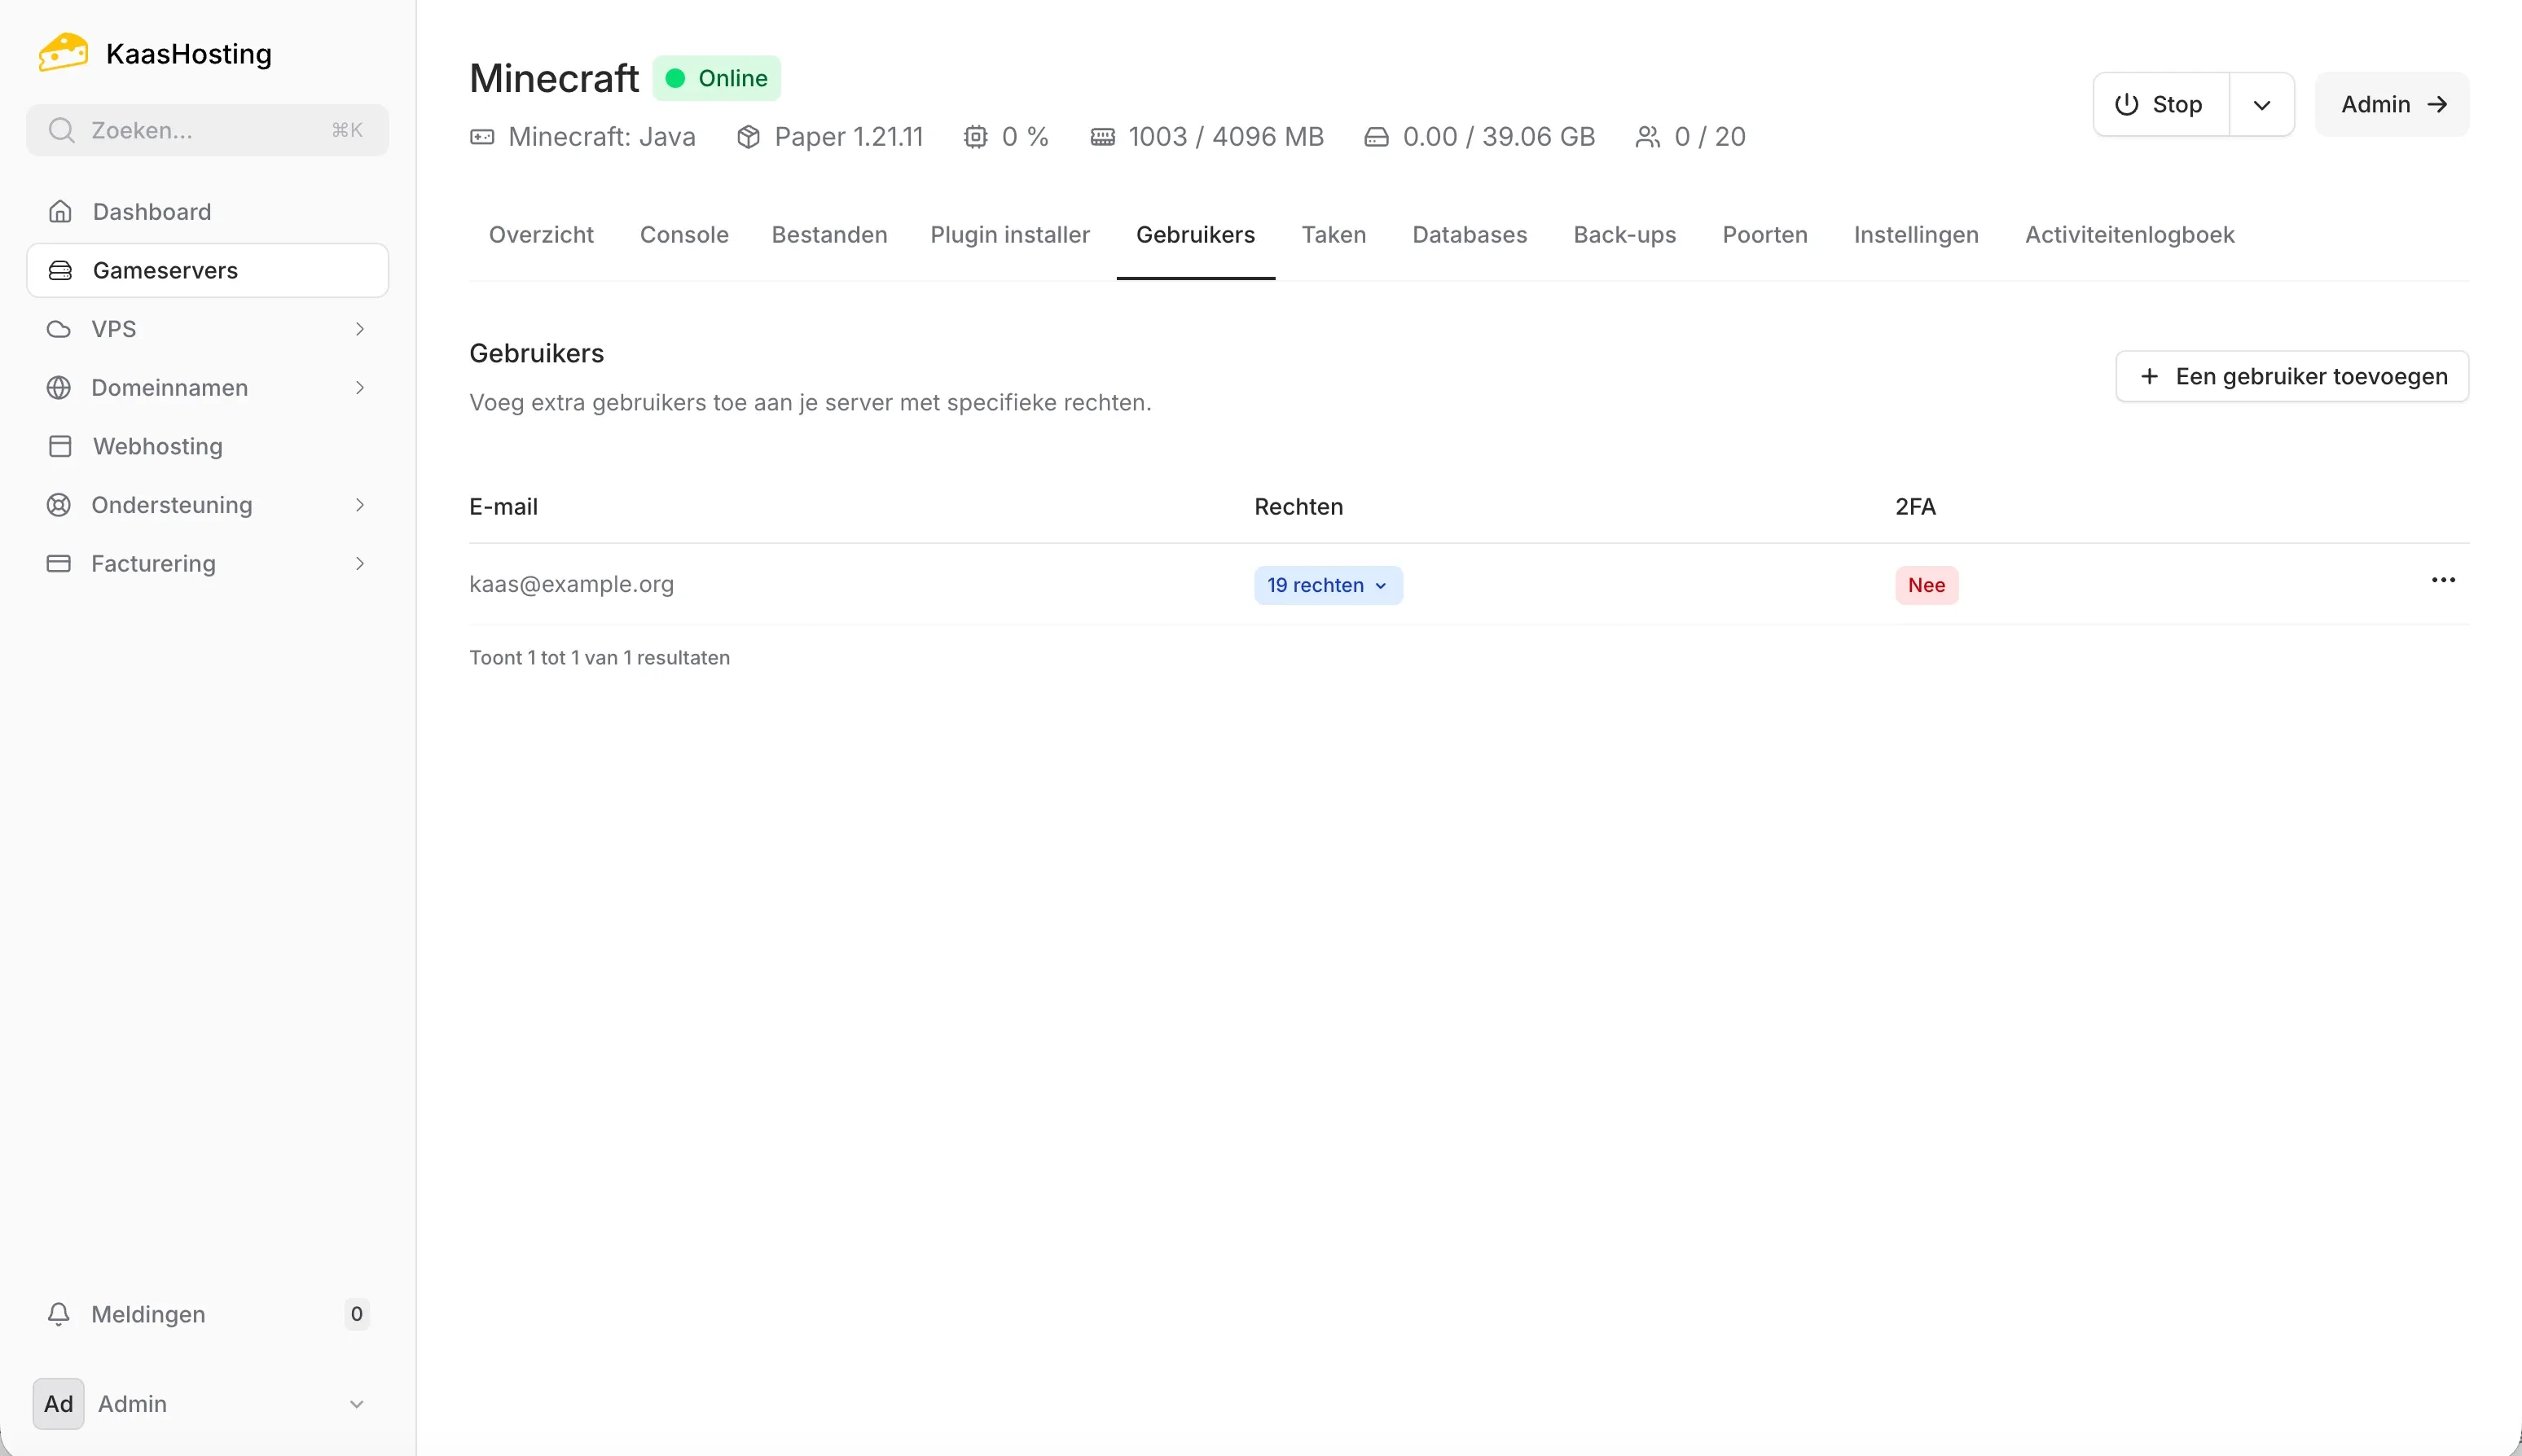The height and width of the screenshot is (1456, 2522).
Task: Click the Nee 2FA status badge
Action: click(x=1924, y=584)
